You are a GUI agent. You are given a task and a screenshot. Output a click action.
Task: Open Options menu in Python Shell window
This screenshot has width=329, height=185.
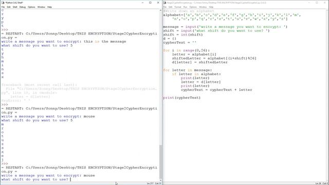31,7
